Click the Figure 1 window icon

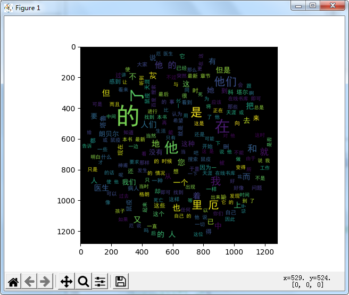click(9, 8)
